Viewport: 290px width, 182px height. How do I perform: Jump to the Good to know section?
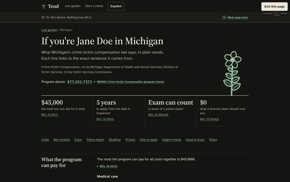click(x=195, y=140)
